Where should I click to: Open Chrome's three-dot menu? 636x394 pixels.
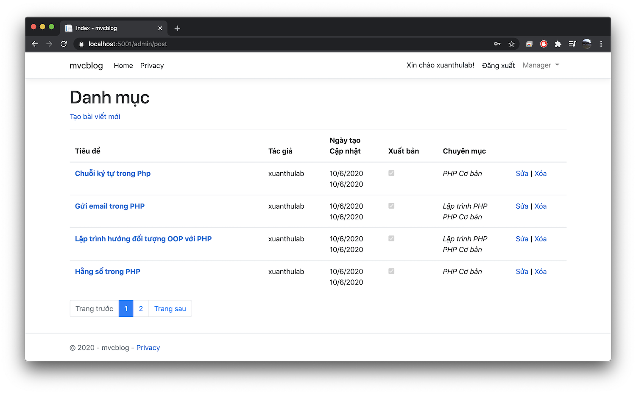point(601,44)
